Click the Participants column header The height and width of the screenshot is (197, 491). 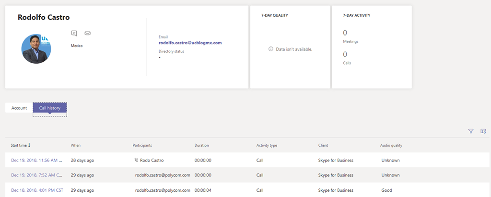[142, 145]
